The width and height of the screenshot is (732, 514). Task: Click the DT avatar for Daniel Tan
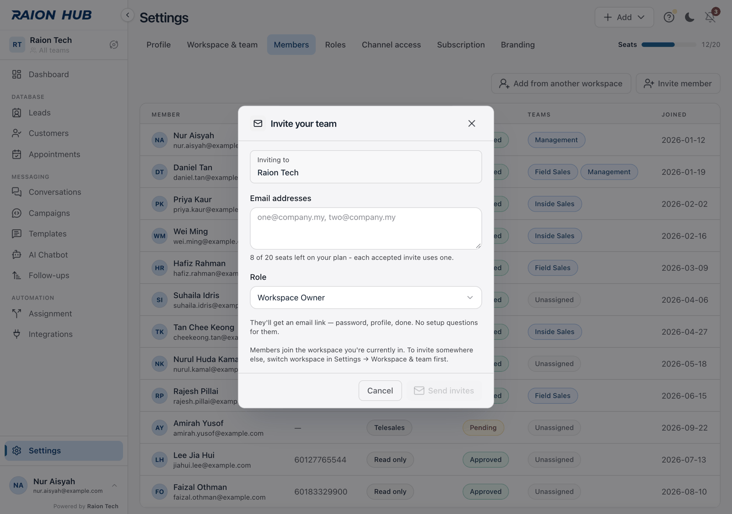[160, 172]
